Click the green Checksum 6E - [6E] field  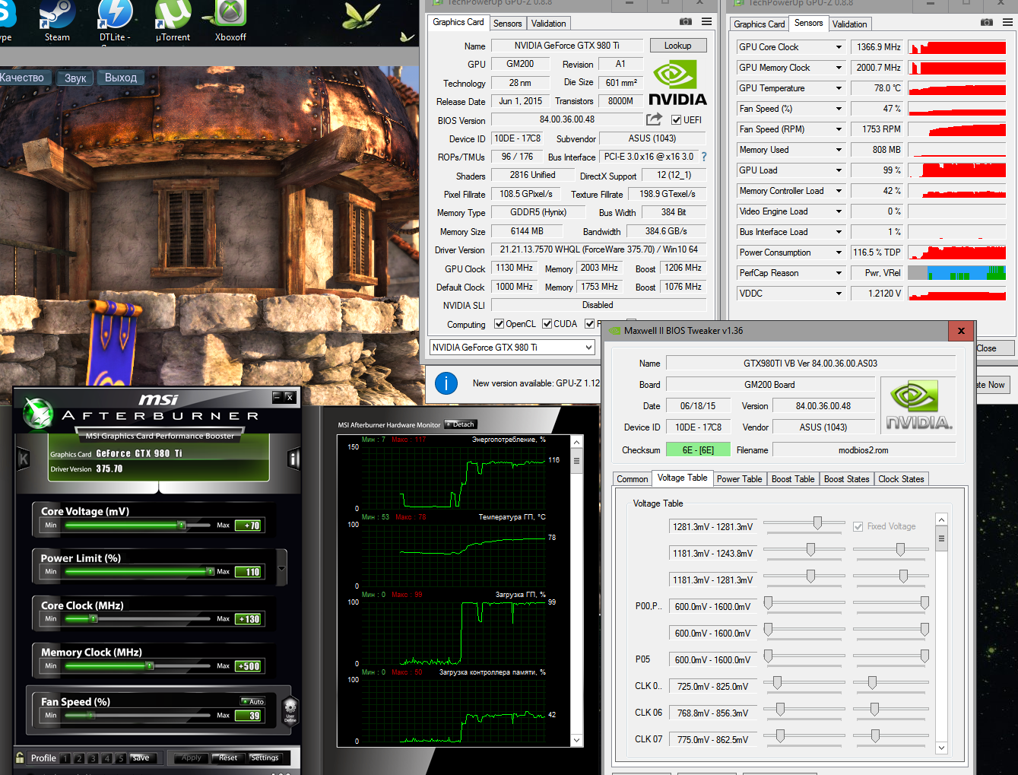pos(698,450)
